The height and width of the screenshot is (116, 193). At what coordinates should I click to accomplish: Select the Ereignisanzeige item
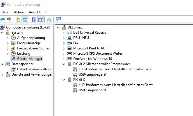coord(29,43)
